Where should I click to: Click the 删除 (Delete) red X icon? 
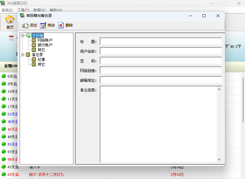coord(61,25)
